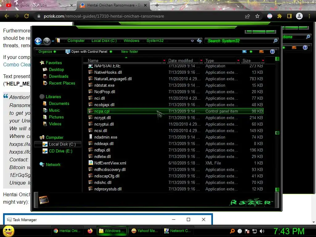The width and height of the screenshot is (316, 237).
Task: Select the ncpa.cpl file row
Action: [x=176, y=111]
